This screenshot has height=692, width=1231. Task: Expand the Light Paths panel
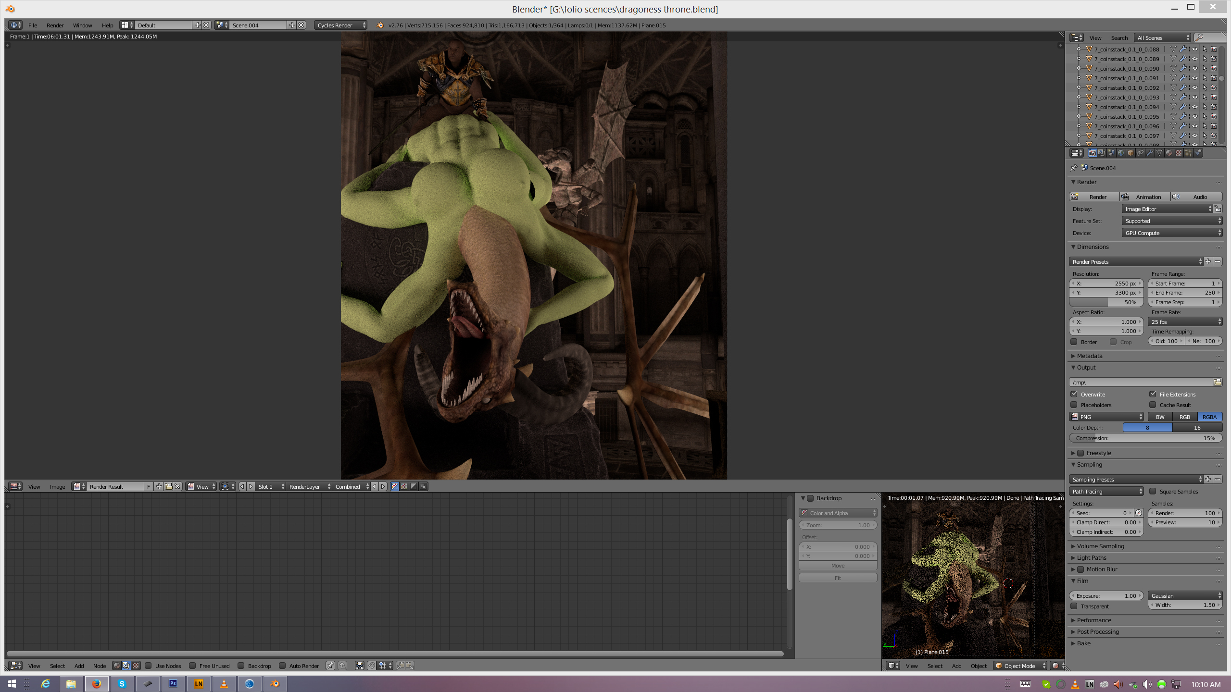point(1092,557)
